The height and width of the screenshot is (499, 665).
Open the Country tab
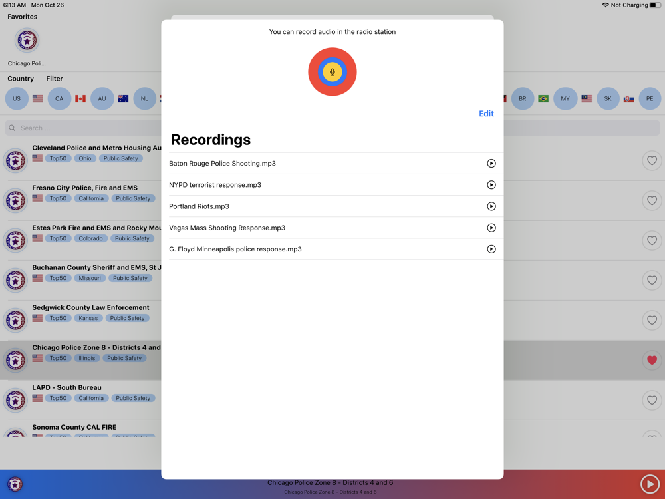point(21,79)
